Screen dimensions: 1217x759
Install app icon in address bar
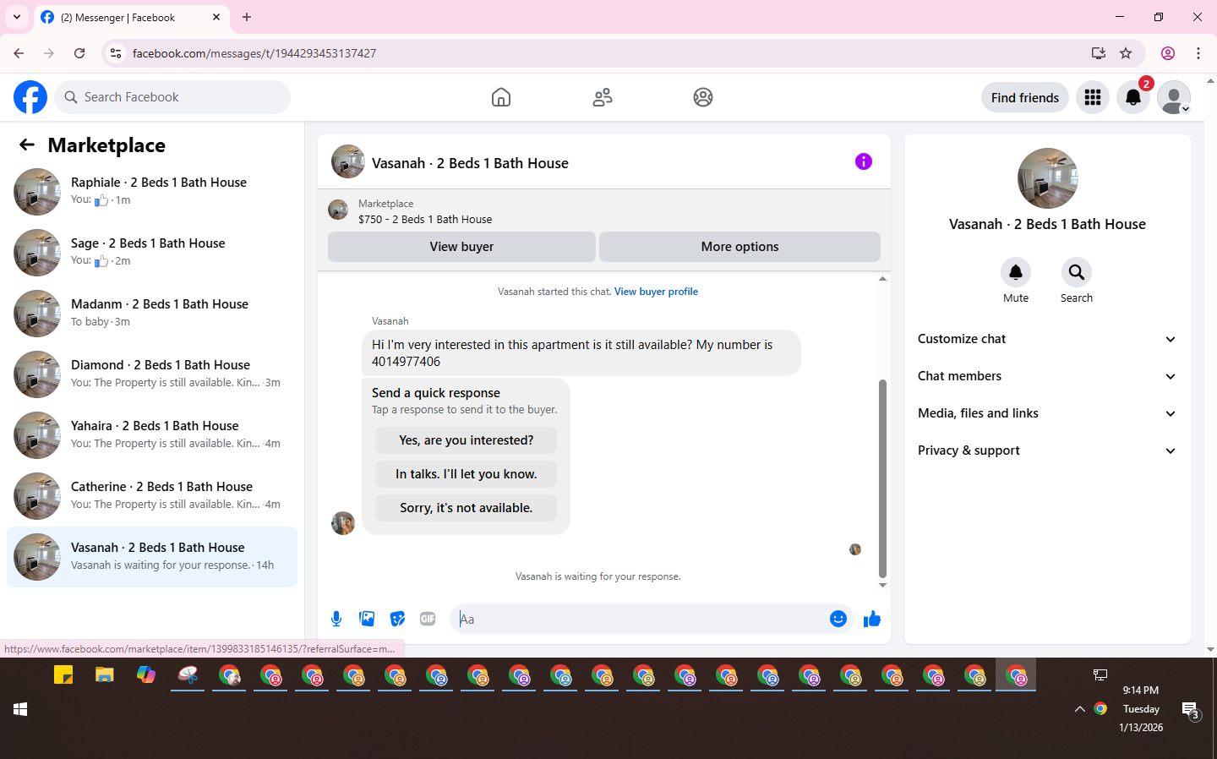1098,53
